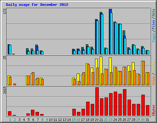This screenshot has width=157, height=123.
Task: Click the Pages / Files / Hits legend
Action: click(154, 26)
